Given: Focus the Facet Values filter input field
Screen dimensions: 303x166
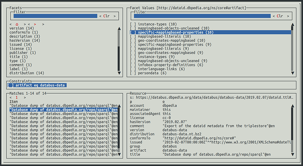Looking at the screenshot, I should click(x=202, y=16).
